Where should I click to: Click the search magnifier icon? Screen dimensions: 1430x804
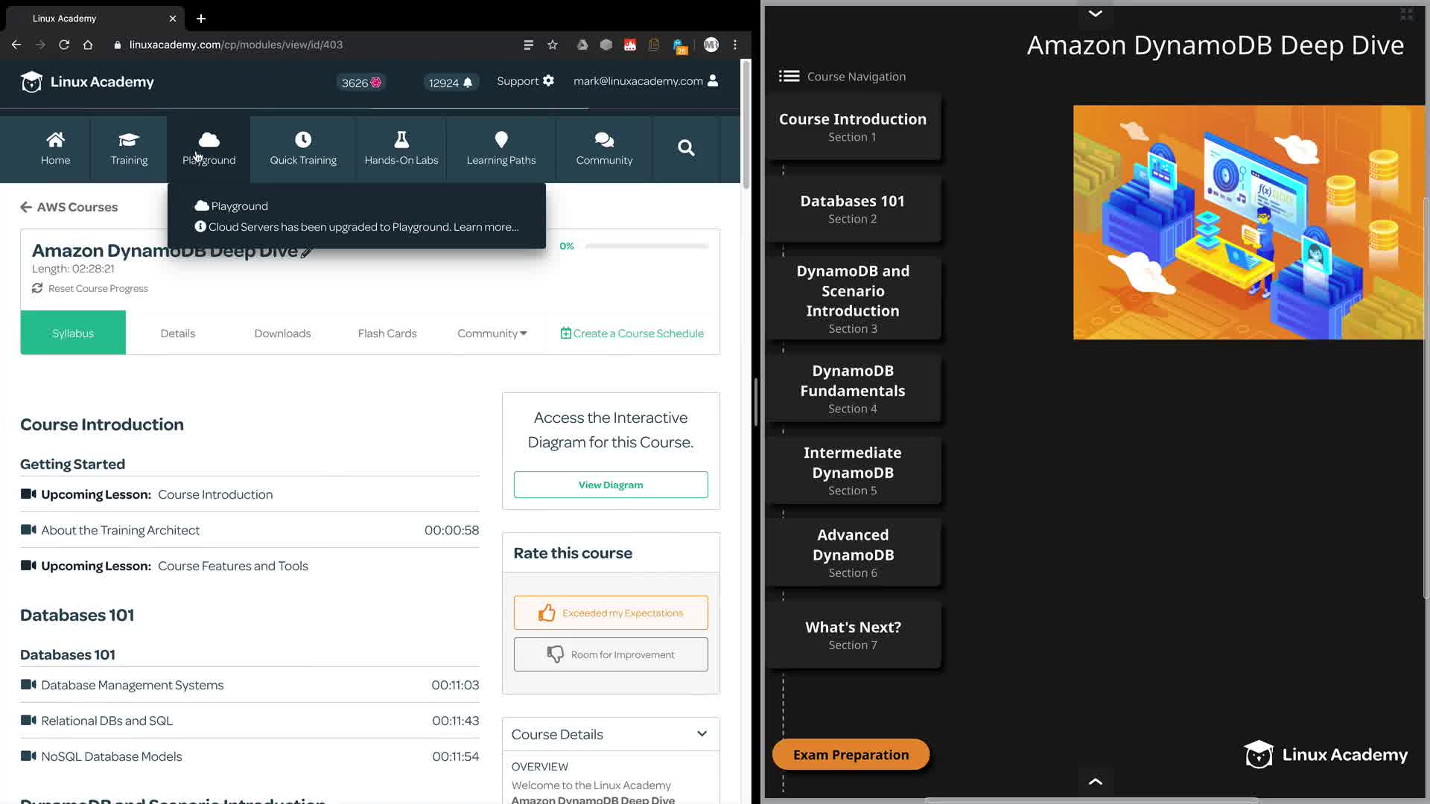686,148
